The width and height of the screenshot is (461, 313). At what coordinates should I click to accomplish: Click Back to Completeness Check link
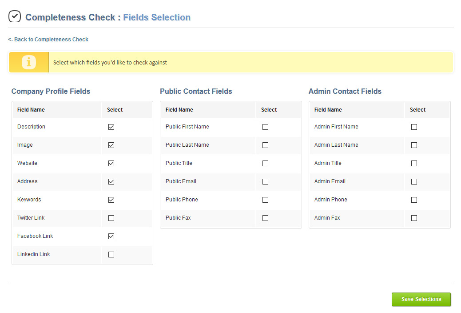(48, 39)
